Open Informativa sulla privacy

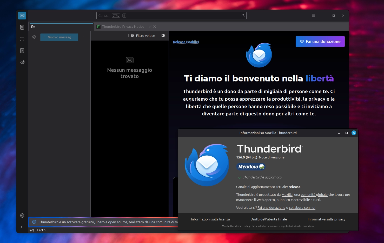point(327,219)
